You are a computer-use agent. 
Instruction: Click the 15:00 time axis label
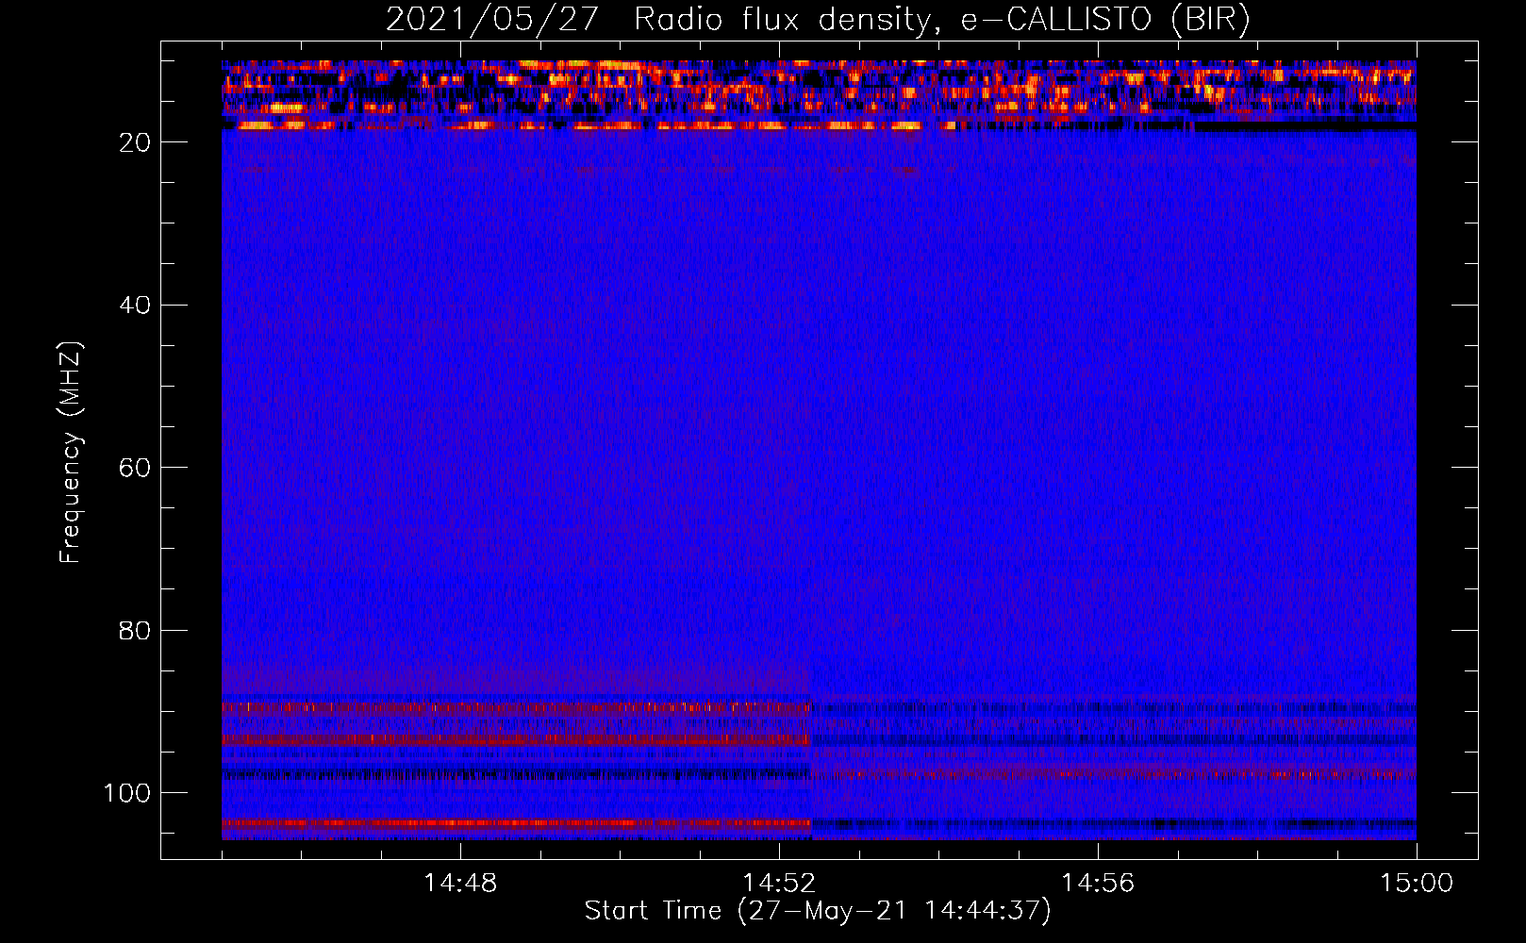pos(1417,884)
